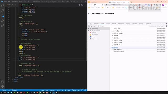This screenshot has height=94, width=168.
Task: Close JavaScript var, let and const tab
Action: pyautogui.click(x=128, y=2)
